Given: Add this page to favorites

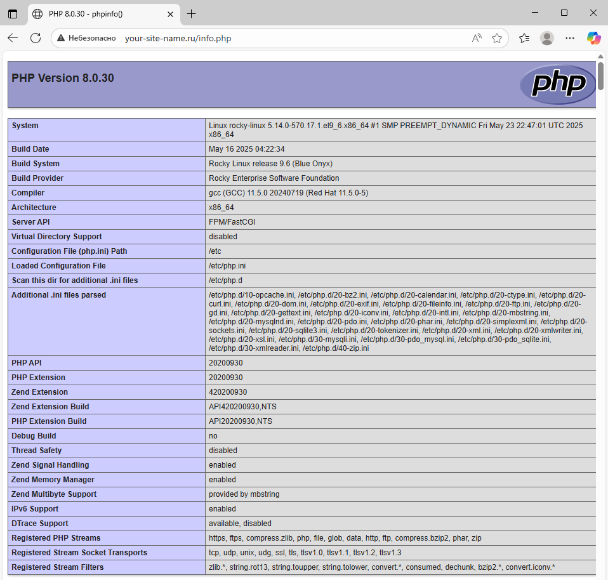Looking at the screenshot, I should pyautogui.click(x=497, y=38).
